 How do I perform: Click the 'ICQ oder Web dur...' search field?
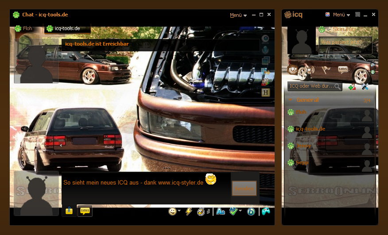click(x=314, y=86)
